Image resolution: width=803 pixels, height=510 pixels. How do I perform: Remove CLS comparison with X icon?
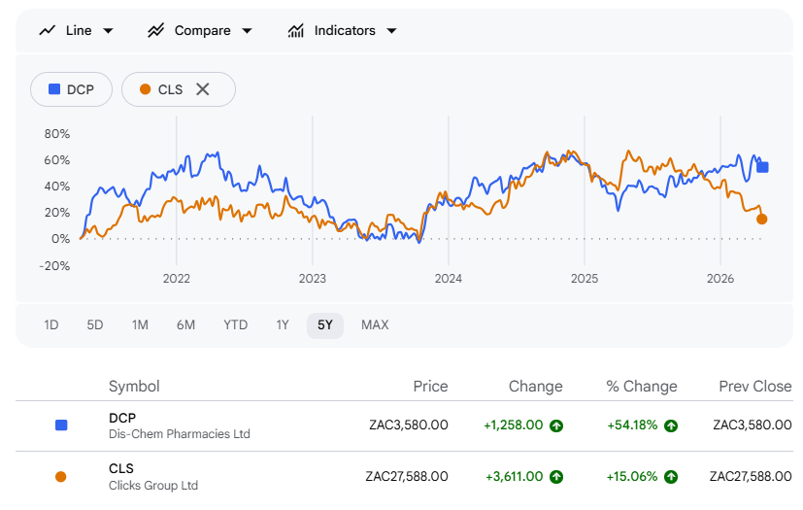pyautogui.click(x=203, y=89)
